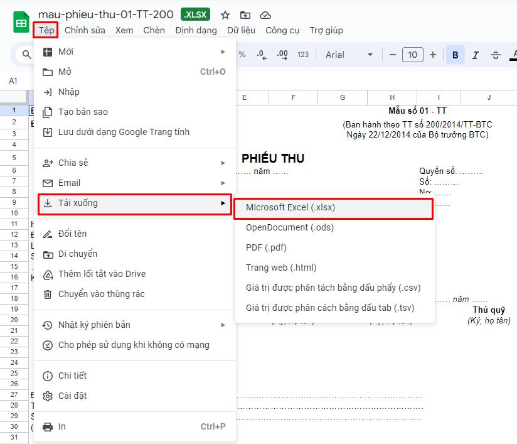
Task: Toggle strikethrough formatting
Action: pos(495,55)
